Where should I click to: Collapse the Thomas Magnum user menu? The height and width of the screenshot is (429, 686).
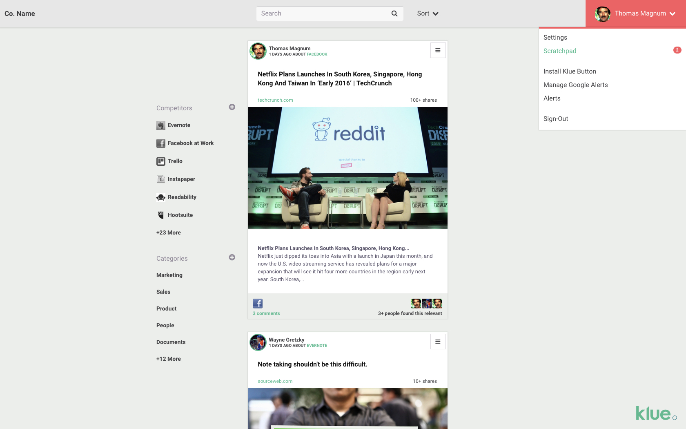[636, 14]
